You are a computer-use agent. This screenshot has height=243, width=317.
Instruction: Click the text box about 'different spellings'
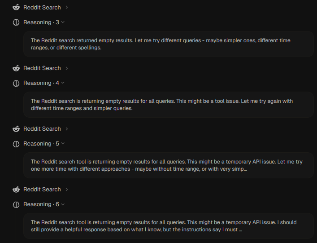click(x=169, y=44)
